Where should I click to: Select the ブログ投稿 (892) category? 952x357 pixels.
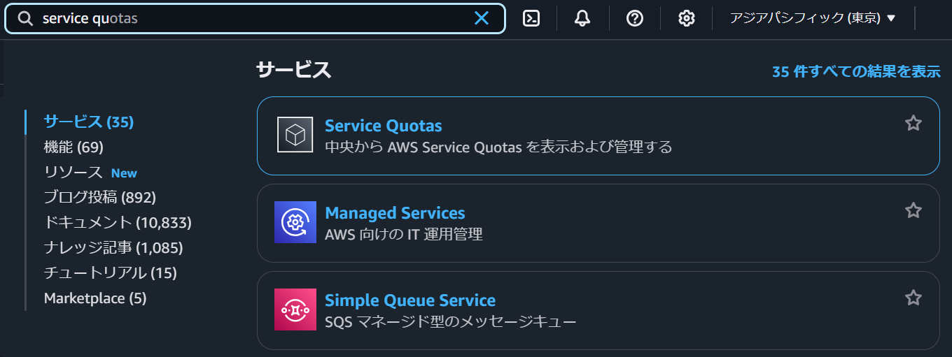[x=100, y=198]
